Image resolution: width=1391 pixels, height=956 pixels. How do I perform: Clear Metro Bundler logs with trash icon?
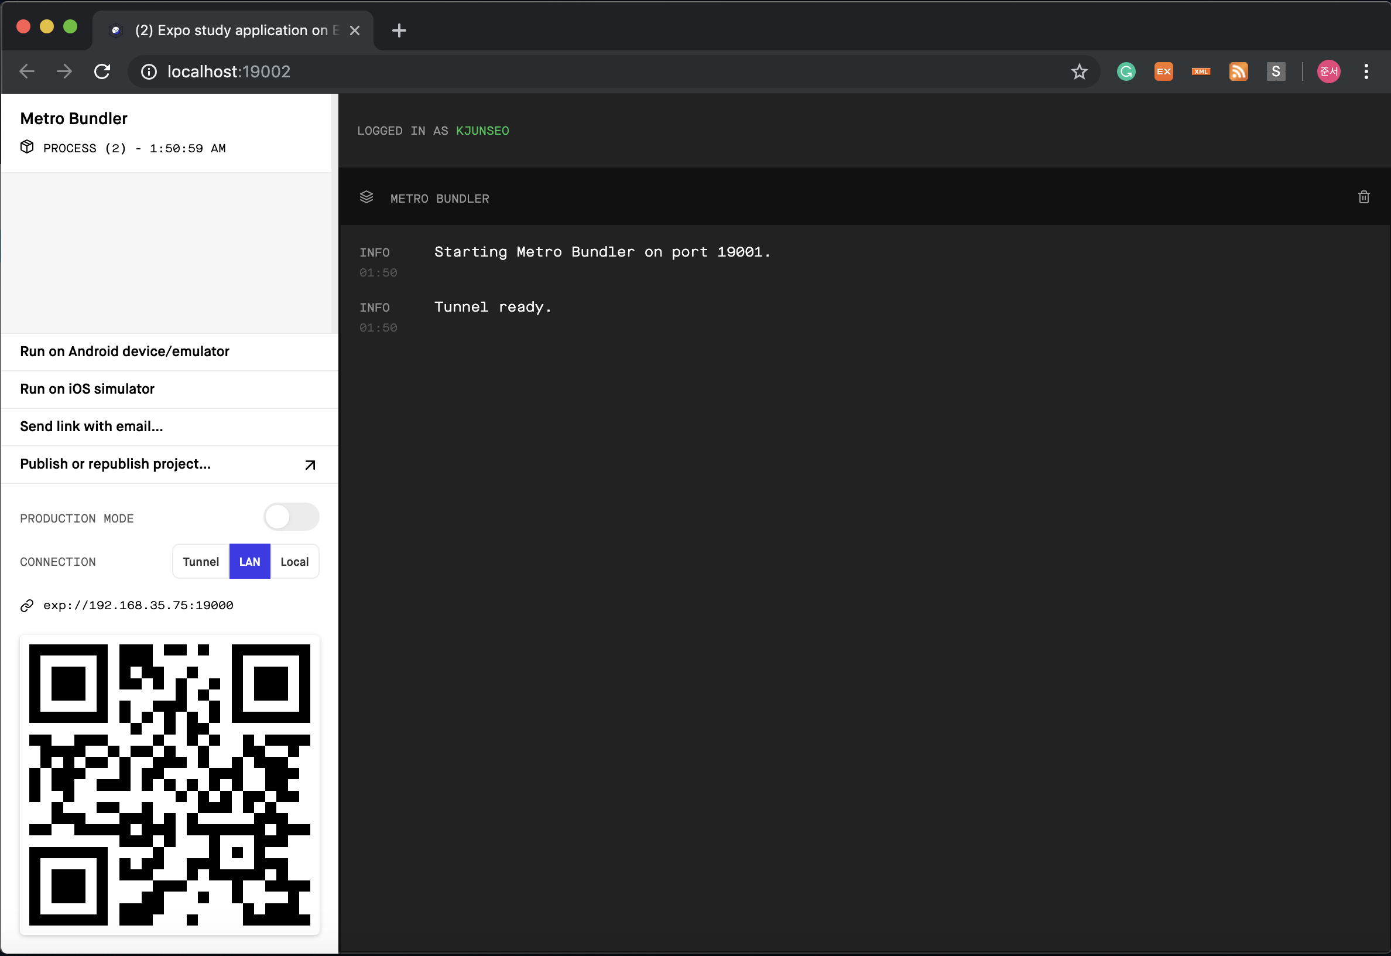(x=1363, y=196)
